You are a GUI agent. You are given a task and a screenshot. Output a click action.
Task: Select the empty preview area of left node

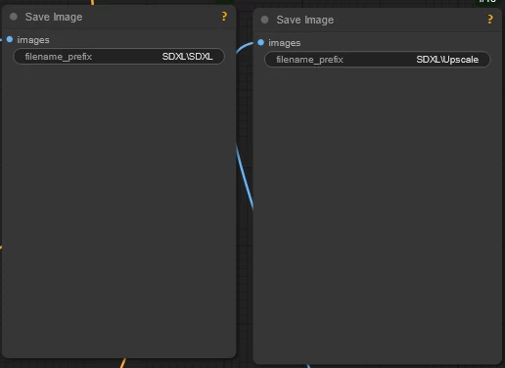(118, 208)
